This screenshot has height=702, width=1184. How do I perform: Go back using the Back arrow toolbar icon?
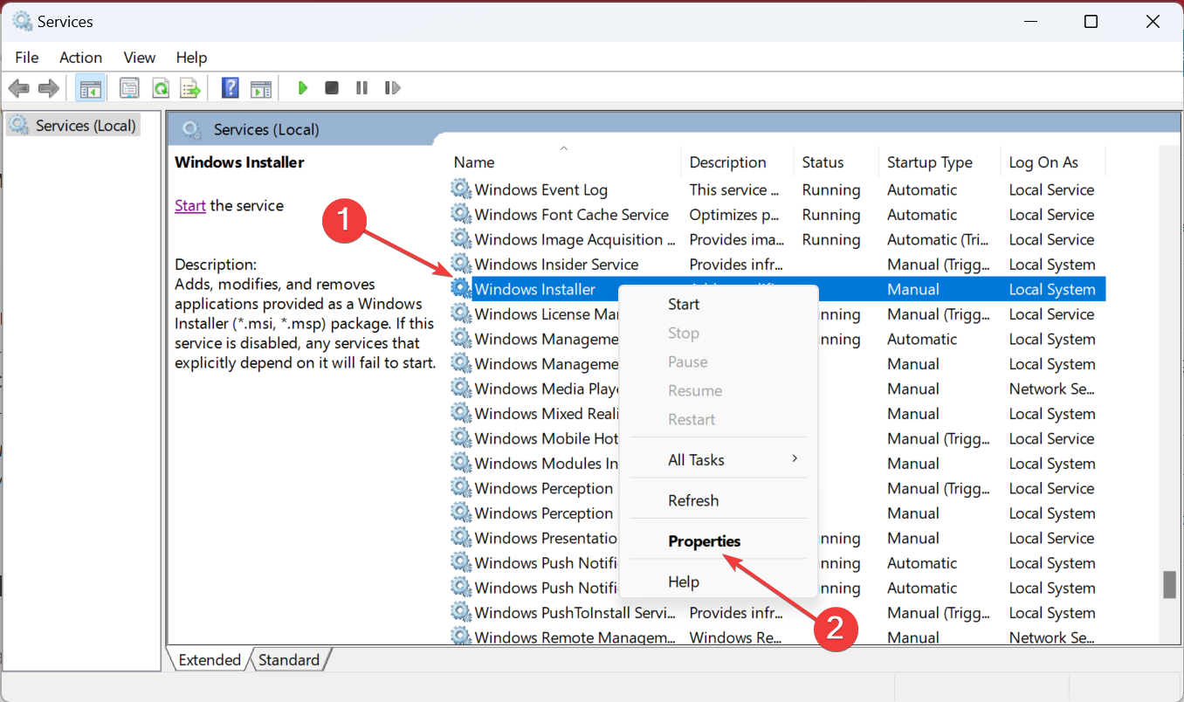[18, 88]
